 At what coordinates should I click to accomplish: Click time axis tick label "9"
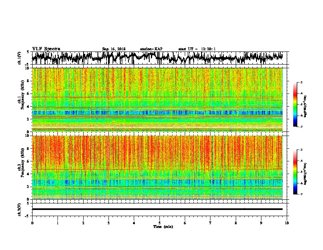tap(261, 223)
